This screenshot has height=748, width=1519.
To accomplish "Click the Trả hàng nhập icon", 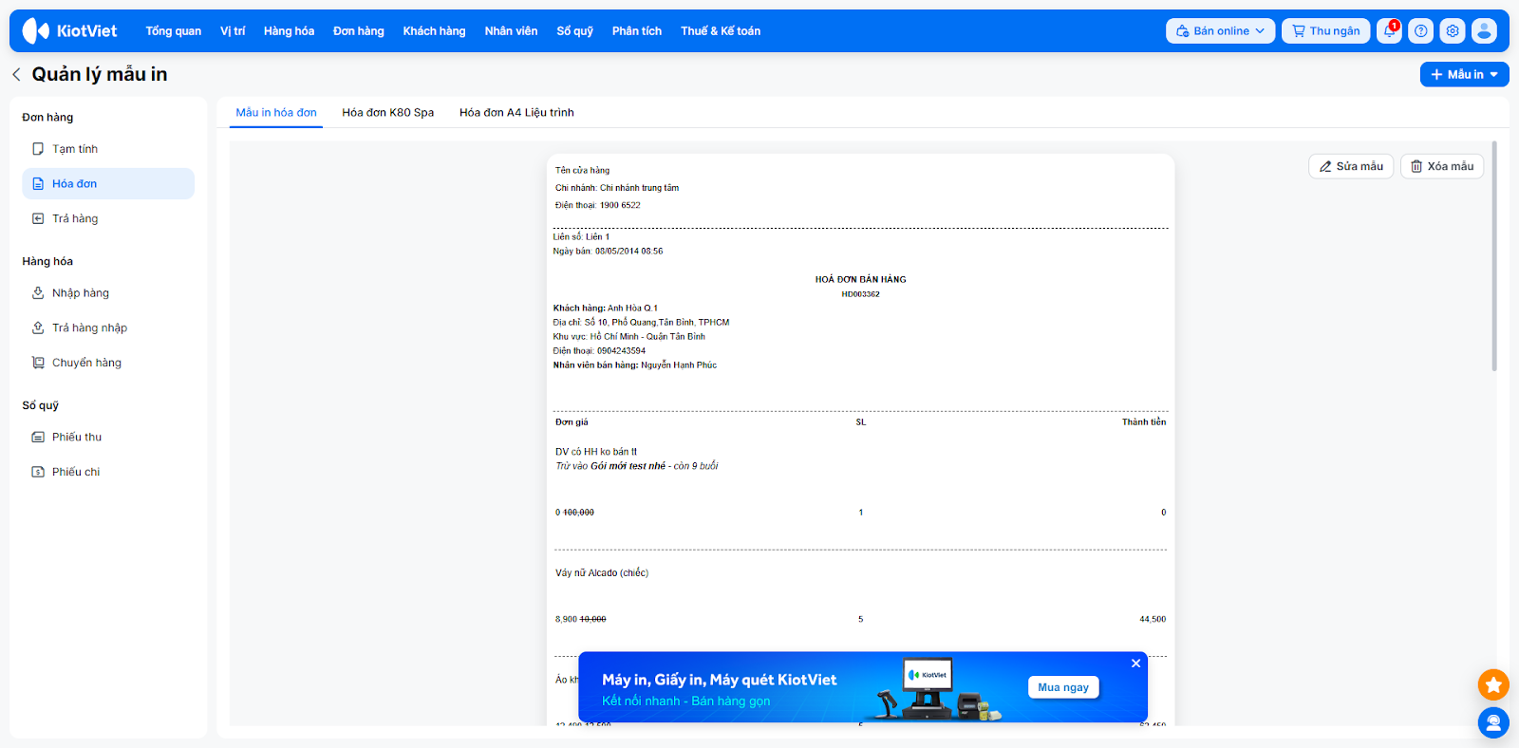I will coord(38,327).
